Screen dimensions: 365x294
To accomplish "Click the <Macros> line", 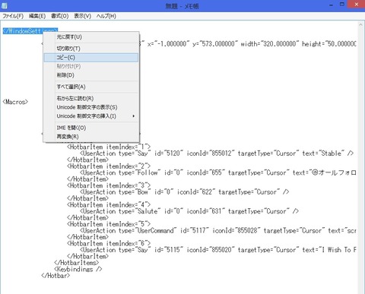I will (15, 102).
